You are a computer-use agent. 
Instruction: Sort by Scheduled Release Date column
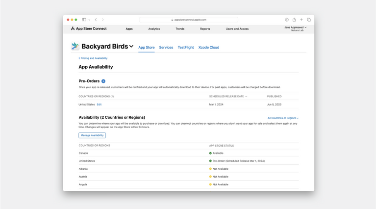[228, 97]
